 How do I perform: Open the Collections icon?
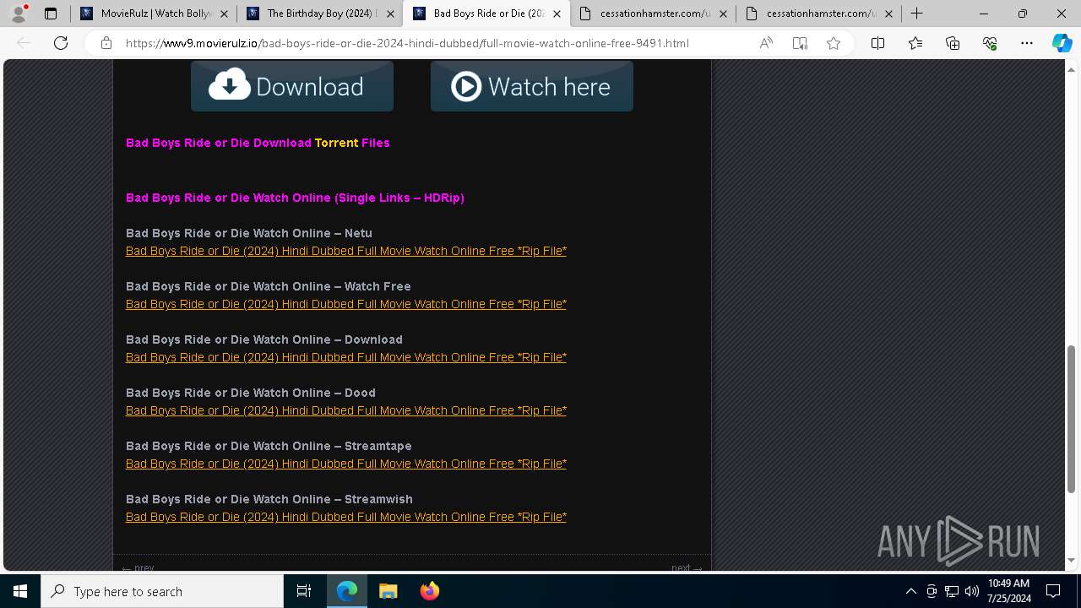pos(953,43)
